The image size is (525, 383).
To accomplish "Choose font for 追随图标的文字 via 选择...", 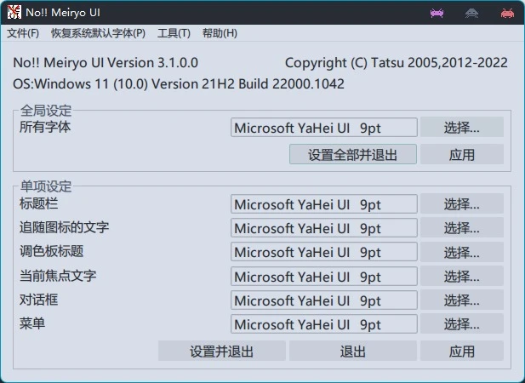I will [462, 227].
